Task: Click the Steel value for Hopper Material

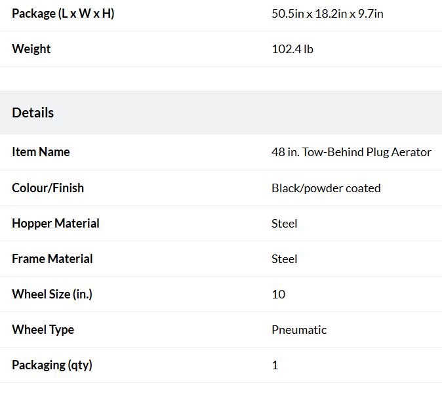Action: tap(284, 224)
